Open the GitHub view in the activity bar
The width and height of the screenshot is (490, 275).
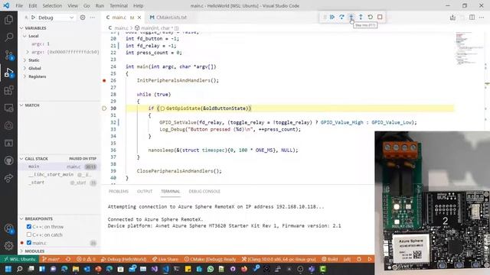pyautogui.click(x=8, y=161)
